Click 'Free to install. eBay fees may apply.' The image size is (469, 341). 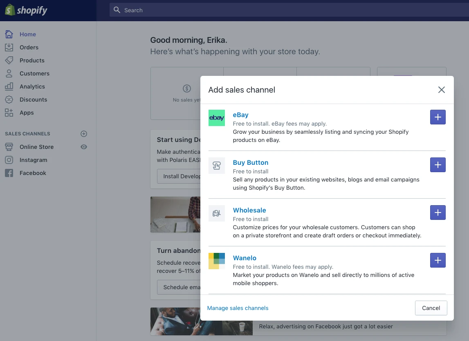tap(280, 124)
